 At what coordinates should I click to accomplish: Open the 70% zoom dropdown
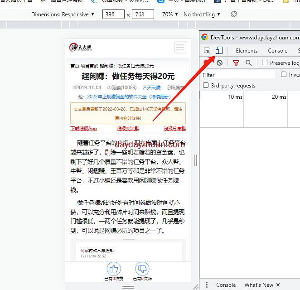coord(170,14)
